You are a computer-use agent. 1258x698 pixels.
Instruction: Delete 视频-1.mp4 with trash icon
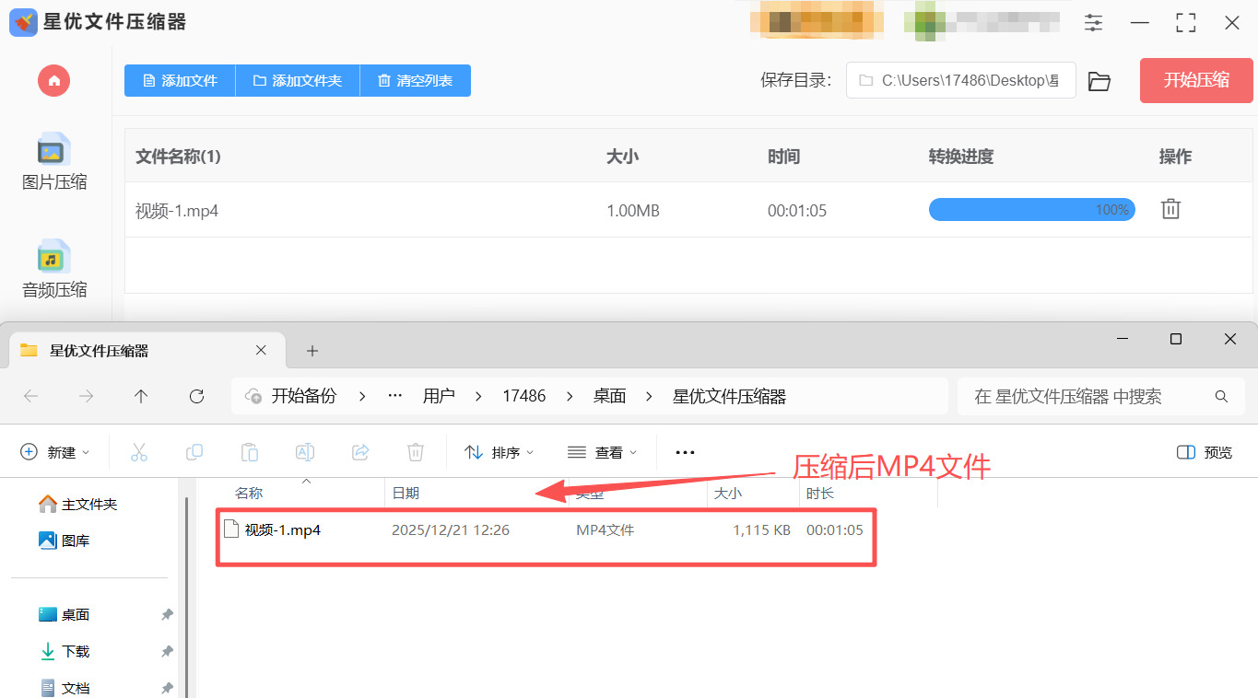[x=1170, y=209]
